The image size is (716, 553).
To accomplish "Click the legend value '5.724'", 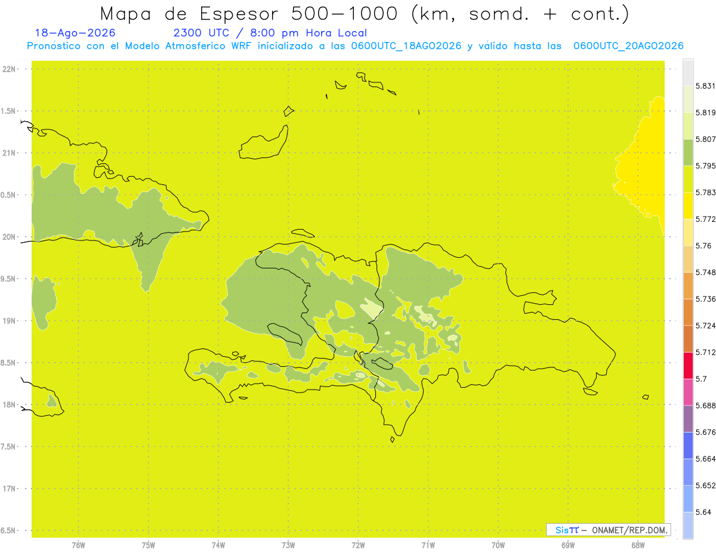I will click(x=705, y=326).
